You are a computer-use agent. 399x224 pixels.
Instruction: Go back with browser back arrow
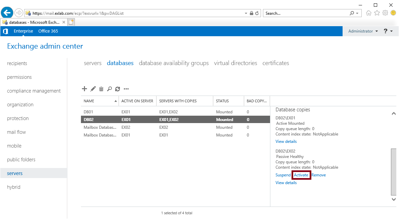pos(7,13)
